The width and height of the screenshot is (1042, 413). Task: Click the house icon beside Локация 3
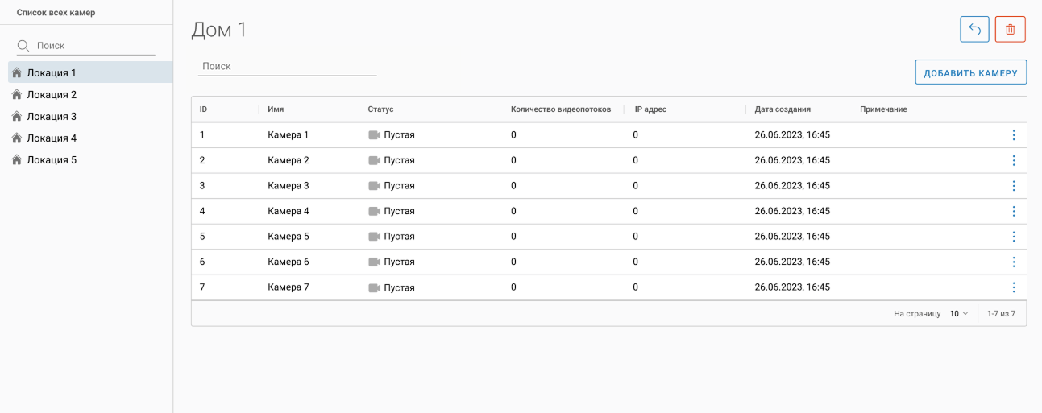pos(17,117)
